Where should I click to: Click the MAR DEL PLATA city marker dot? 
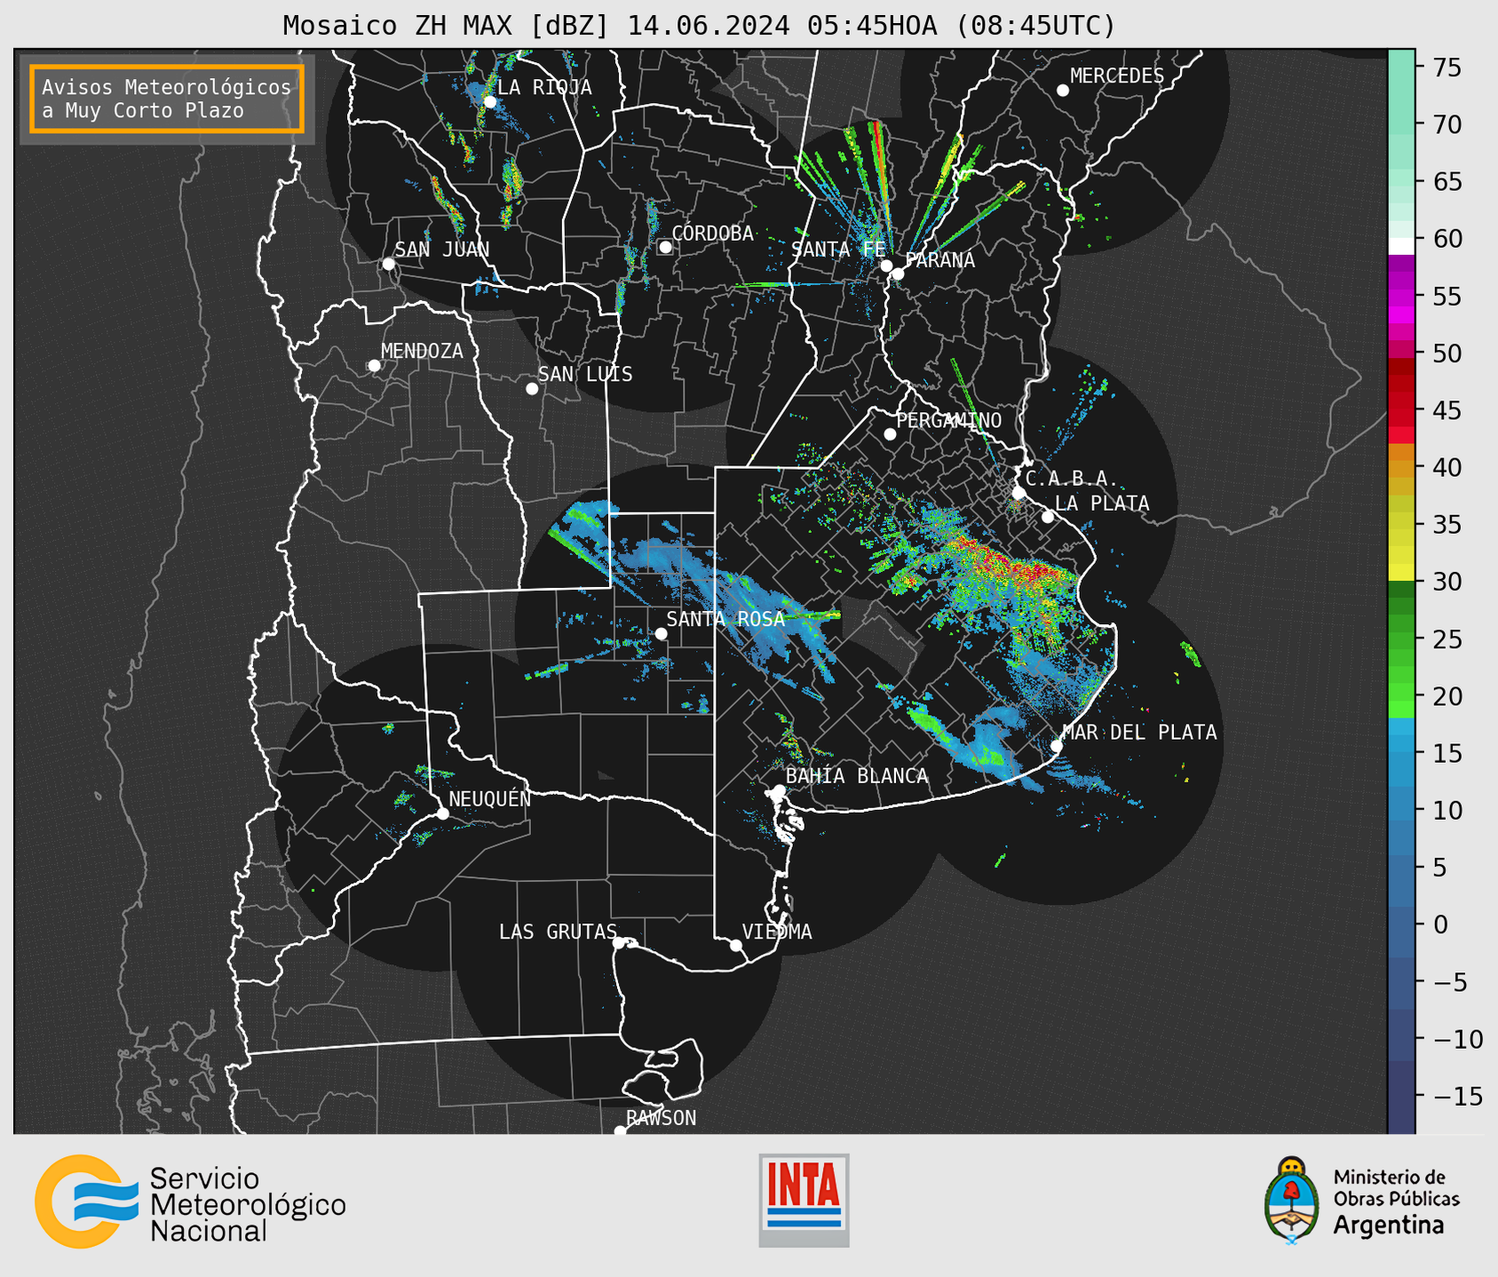click(x=1056, y=746)
